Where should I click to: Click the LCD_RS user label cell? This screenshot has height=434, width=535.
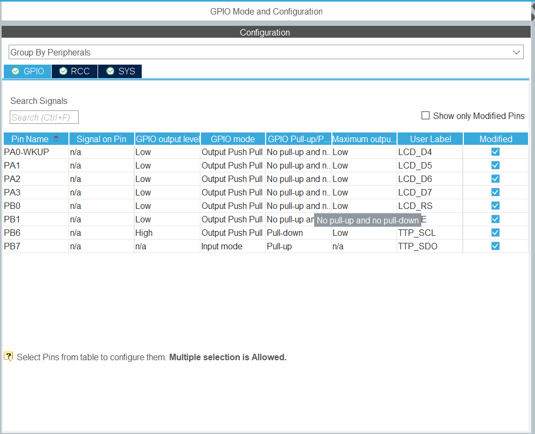coord(430,206)
